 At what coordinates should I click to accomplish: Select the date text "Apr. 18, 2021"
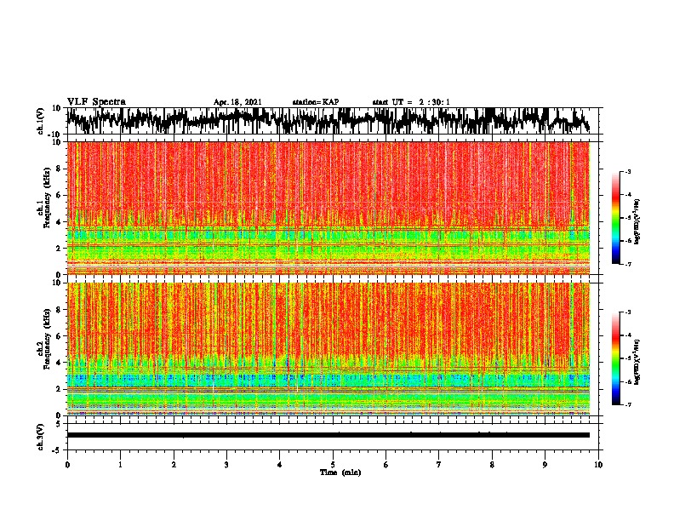coord(237,102)
